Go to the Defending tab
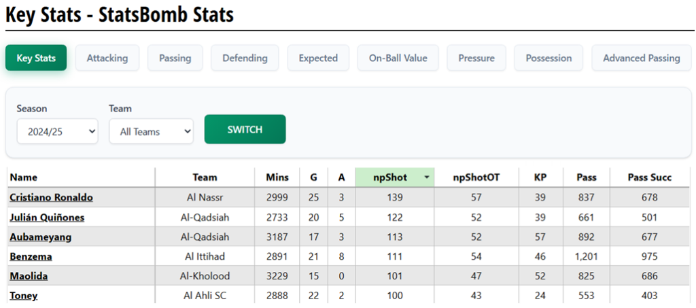This screenshot has width=696, height=308. tap(245, 58)
